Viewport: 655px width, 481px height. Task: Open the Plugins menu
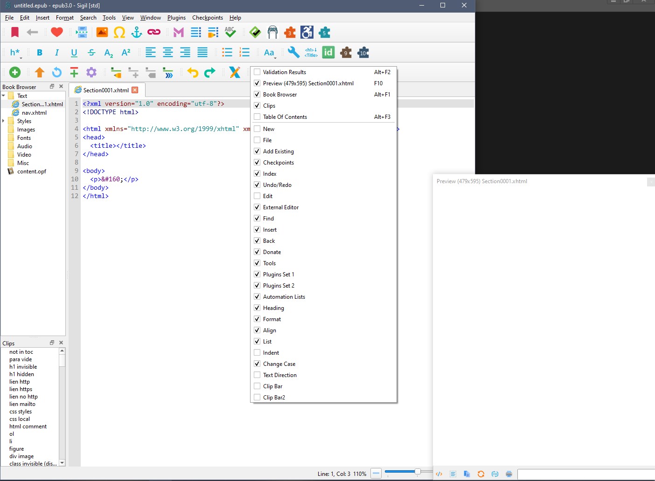point(176,18)
